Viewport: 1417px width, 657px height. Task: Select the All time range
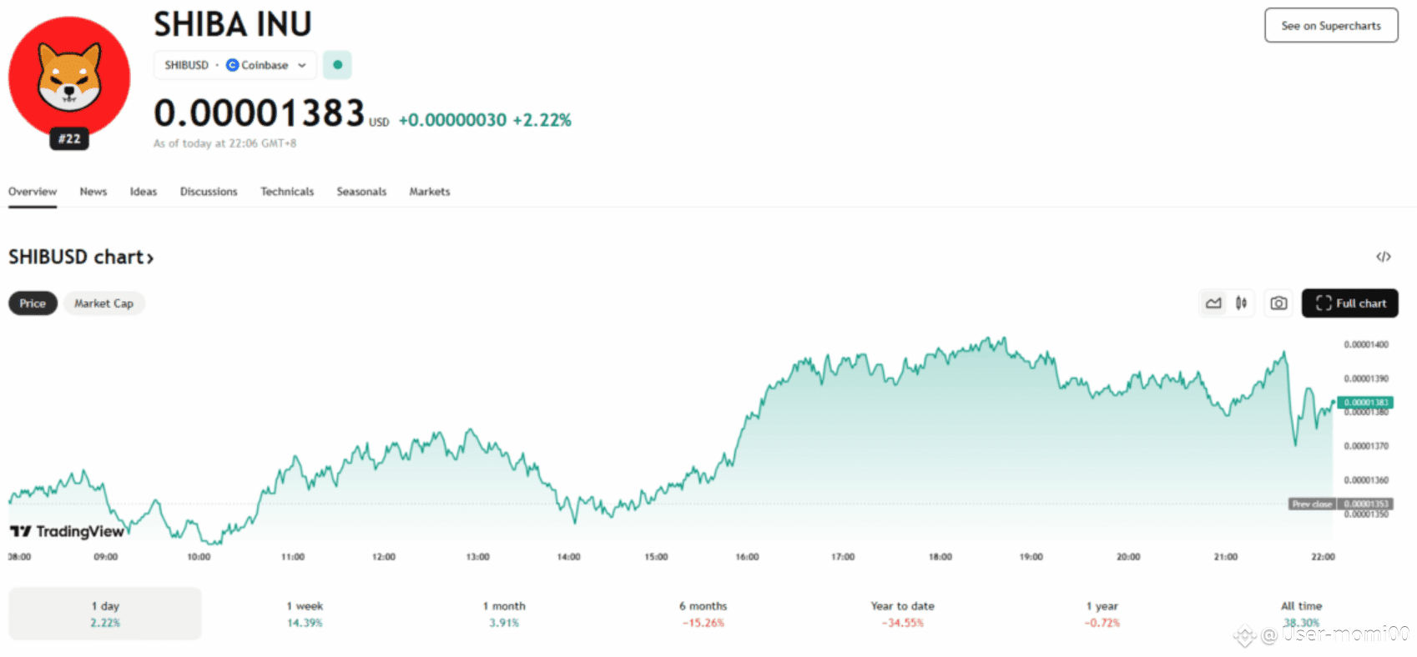(x=1302, y=614)
